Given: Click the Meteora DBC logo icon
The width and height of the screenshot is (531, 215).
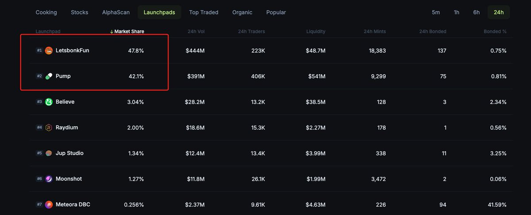Looking at the screenshot, I should pyautogui.click(x=49, y=204).
